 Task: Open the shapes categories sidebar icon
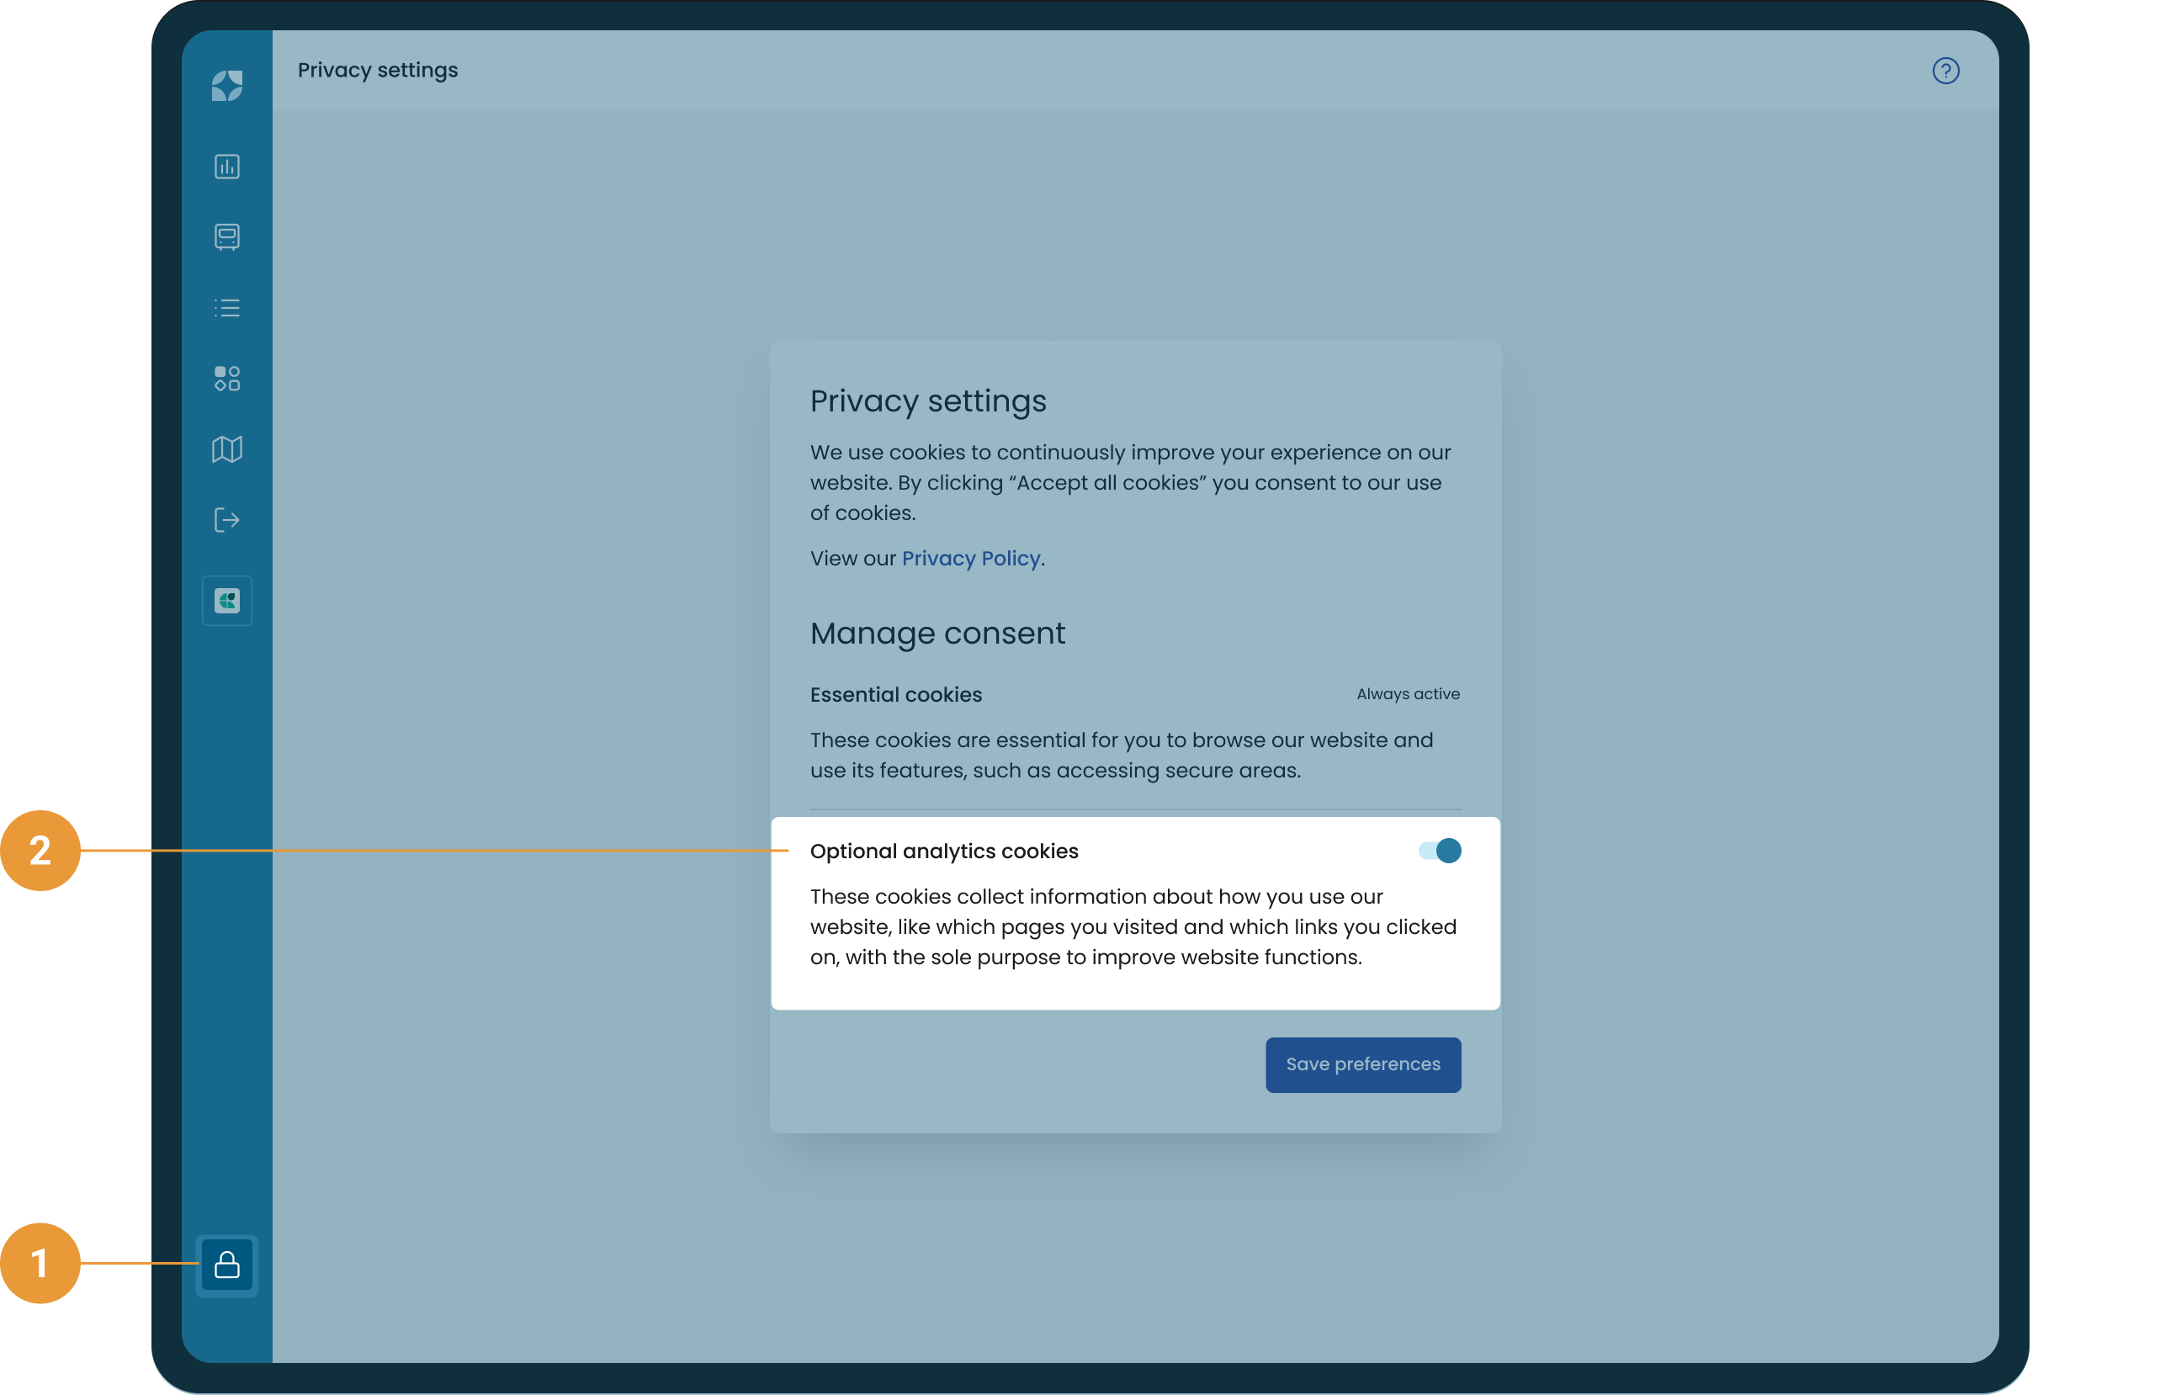226,379
